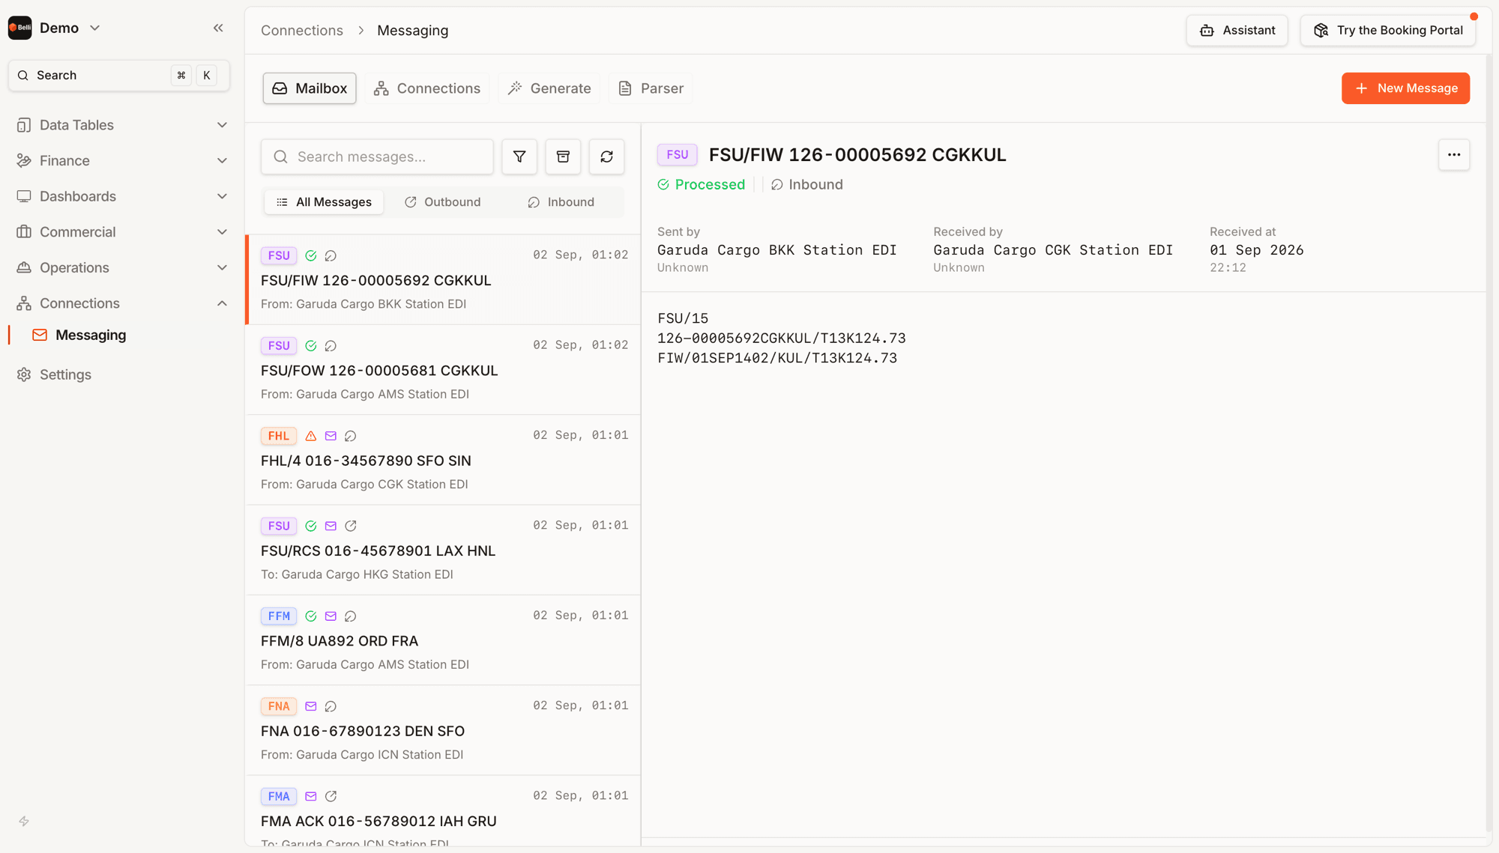The width and height of the screenshot is (1499, 853).
Task: Click FHL tag badge in message list
Action: (x=279, y=436)
